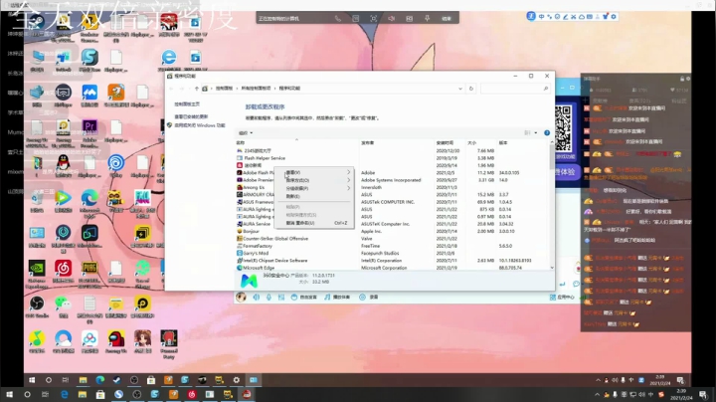716x402 pixels.
Task: Click the inner Windows Start button
Action: click(32, 380)
